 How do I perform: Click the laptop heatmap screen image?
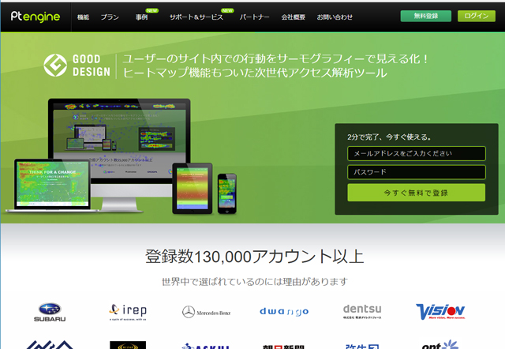[x=51, y=184]
